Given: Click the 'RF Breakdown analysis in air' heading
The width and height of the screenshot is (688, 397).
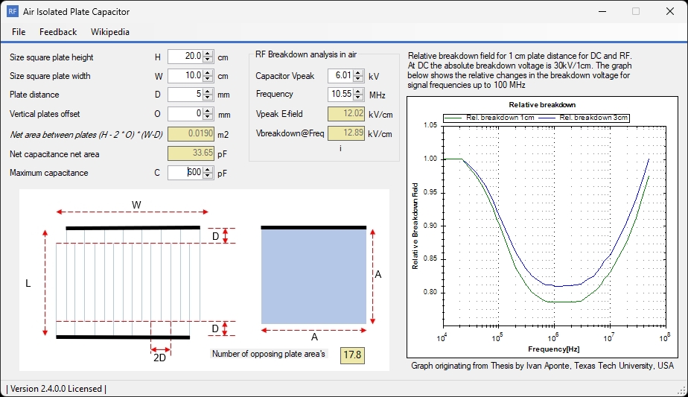Looking at the screenshot, I should click(306, 54).
